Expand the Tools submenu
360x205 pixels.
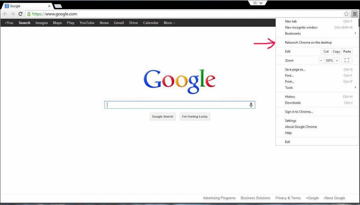pos(317,88)
